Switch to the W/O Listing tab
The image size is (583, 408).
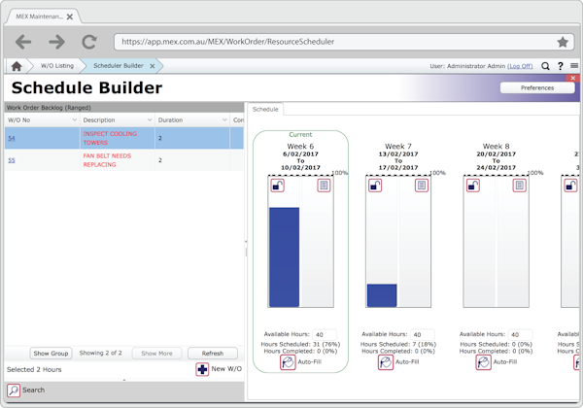(57, 66)
